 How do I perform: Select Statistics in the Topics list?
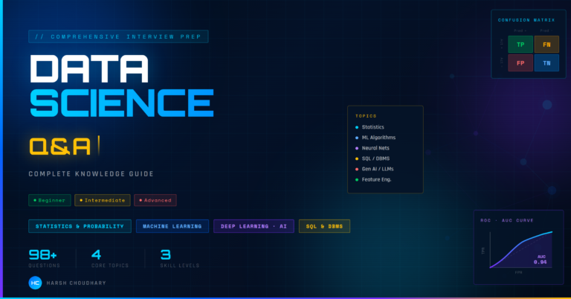click(x=370, y=127)
